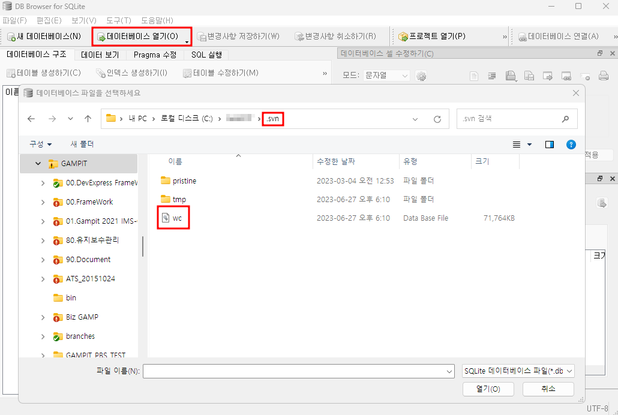The image size is (618, 415).
Task: Collapse the GAMPIT tree node
Action: click(x=38, y=164)
